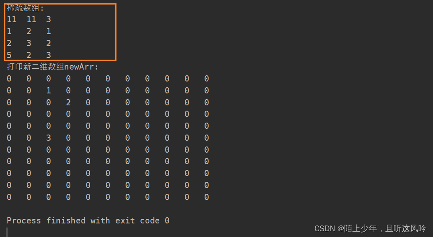Viewport: 433px width, 237px height.
Task: Click the 0 after exit code
Action: point(167,221)
